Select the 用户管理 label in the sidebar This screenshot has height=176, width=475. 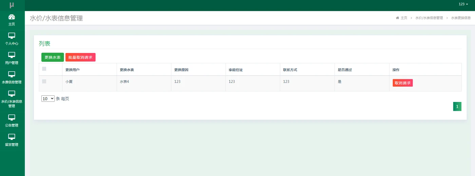[12, 63]
